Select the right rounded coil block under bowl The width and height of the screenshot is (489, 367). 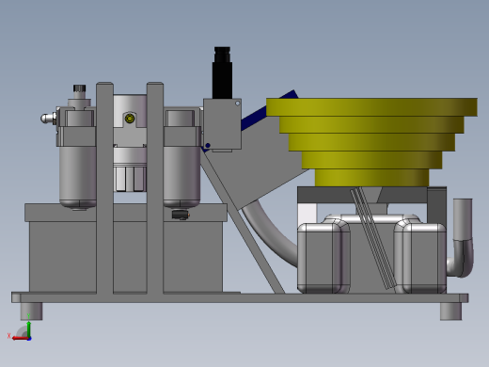(x=420, y=258)
